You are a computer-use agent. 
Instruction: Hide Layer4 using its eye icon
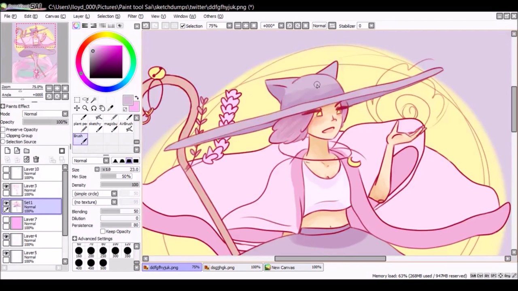(6, 236)
